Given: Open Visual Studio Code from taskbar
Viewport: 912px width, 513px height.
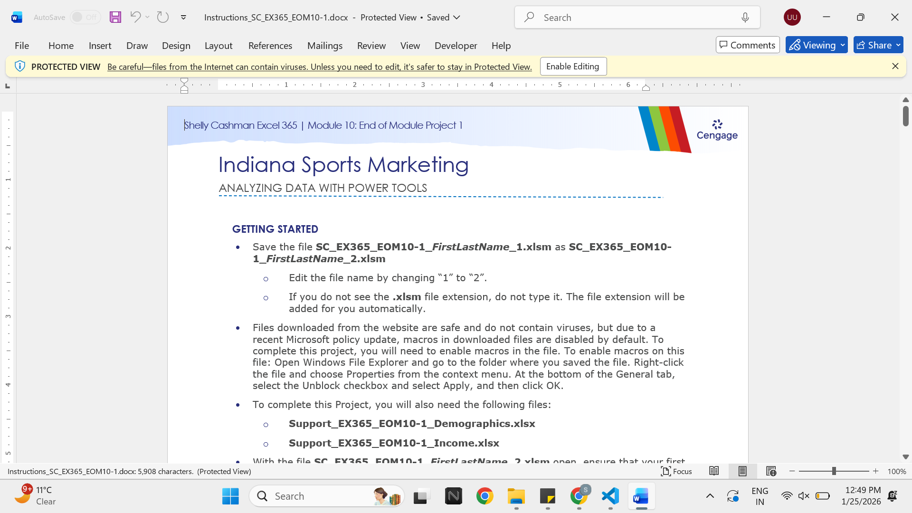Looking at the screenshot, I should 610,496.
